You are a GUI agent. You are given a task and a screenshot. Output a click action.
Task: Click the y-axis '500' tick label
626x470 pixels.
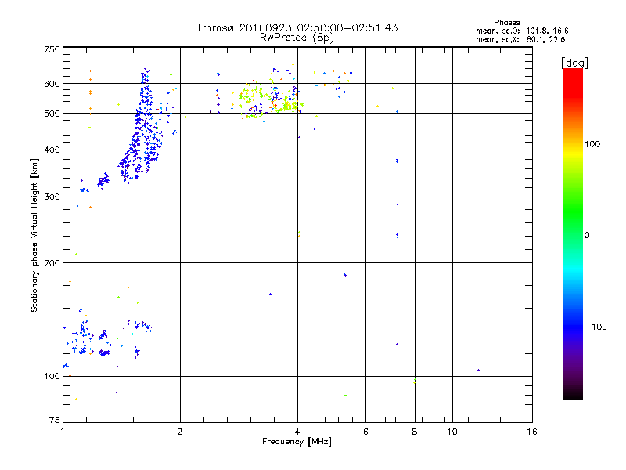pos(52,114)
